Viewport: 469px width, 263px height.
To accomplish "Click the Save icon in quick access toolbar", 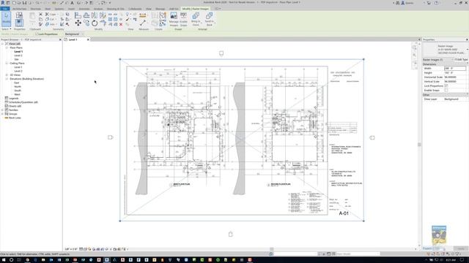I will (x=24, y=3).
